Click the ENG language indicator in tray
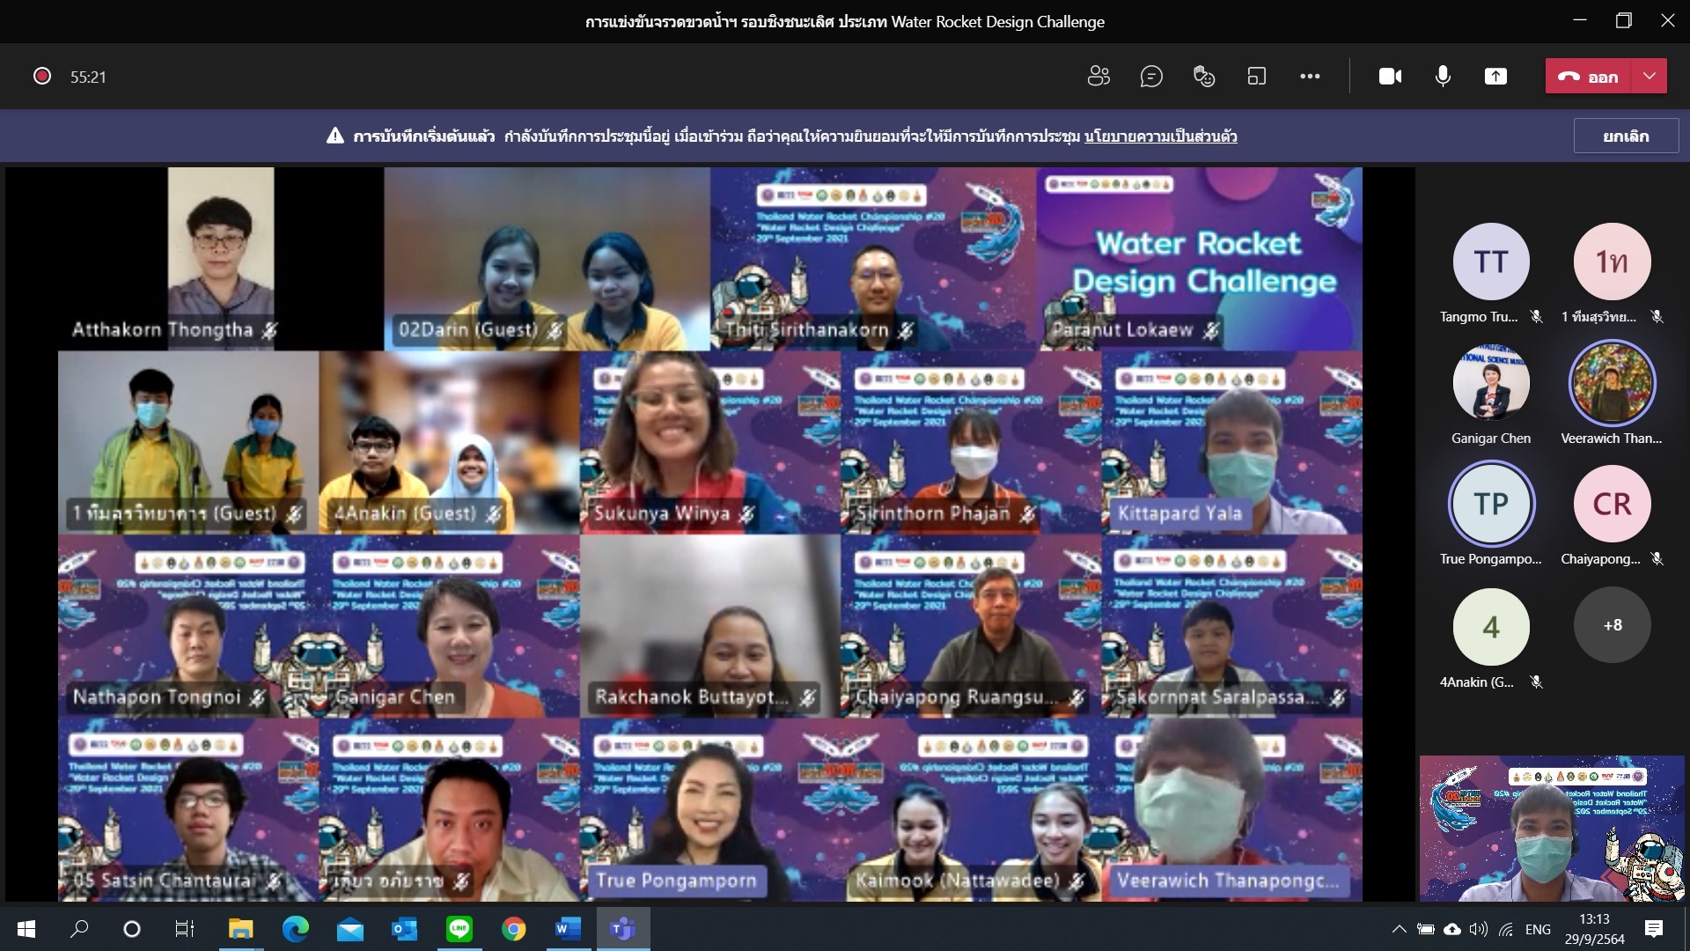Screen dimensions: 1690x951 (x=1538, y=929)
